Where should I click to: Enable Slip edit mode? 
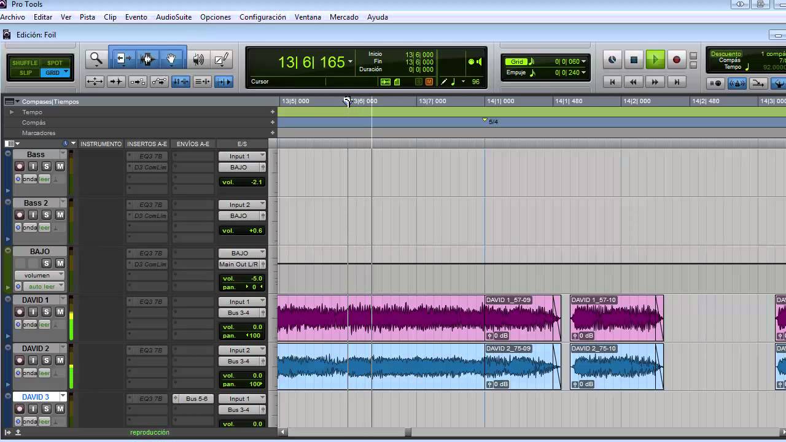coord(25,72)
